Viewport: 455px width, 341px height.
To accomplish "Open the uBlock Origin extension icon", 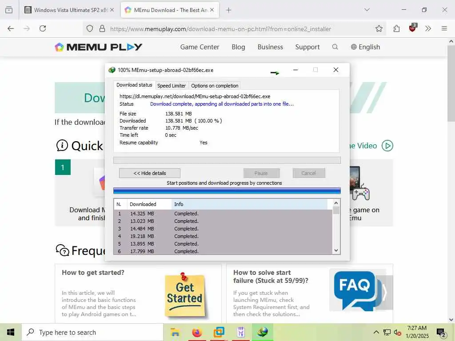I will (412, 28).
